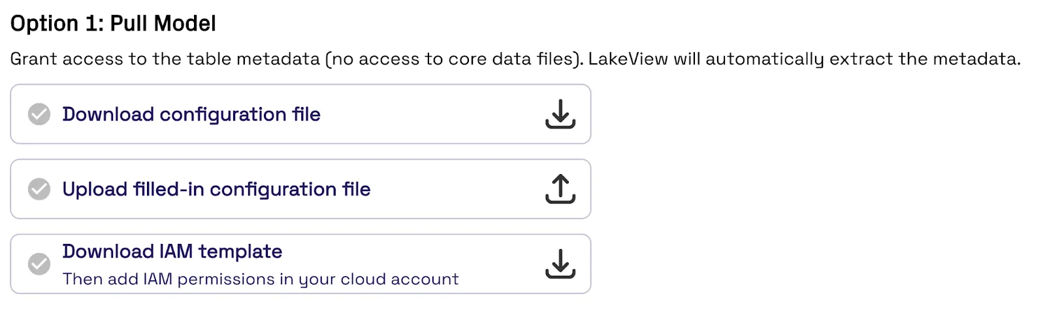Toggle checkmark circle beside Upload filled-in configuration file
This screenshot has height=313, width=1045.
point(39,189)
